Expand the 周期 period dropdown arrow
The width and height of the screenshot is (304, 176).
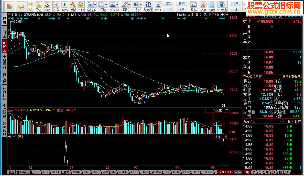(106, 5)
